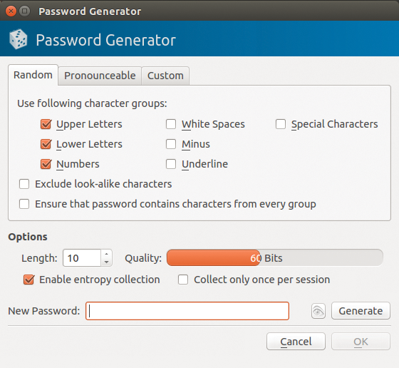Image resolution: width=399 pixels, height=368 pixels.
Task: Check Exclude look-alike characters
Action: 24,184
